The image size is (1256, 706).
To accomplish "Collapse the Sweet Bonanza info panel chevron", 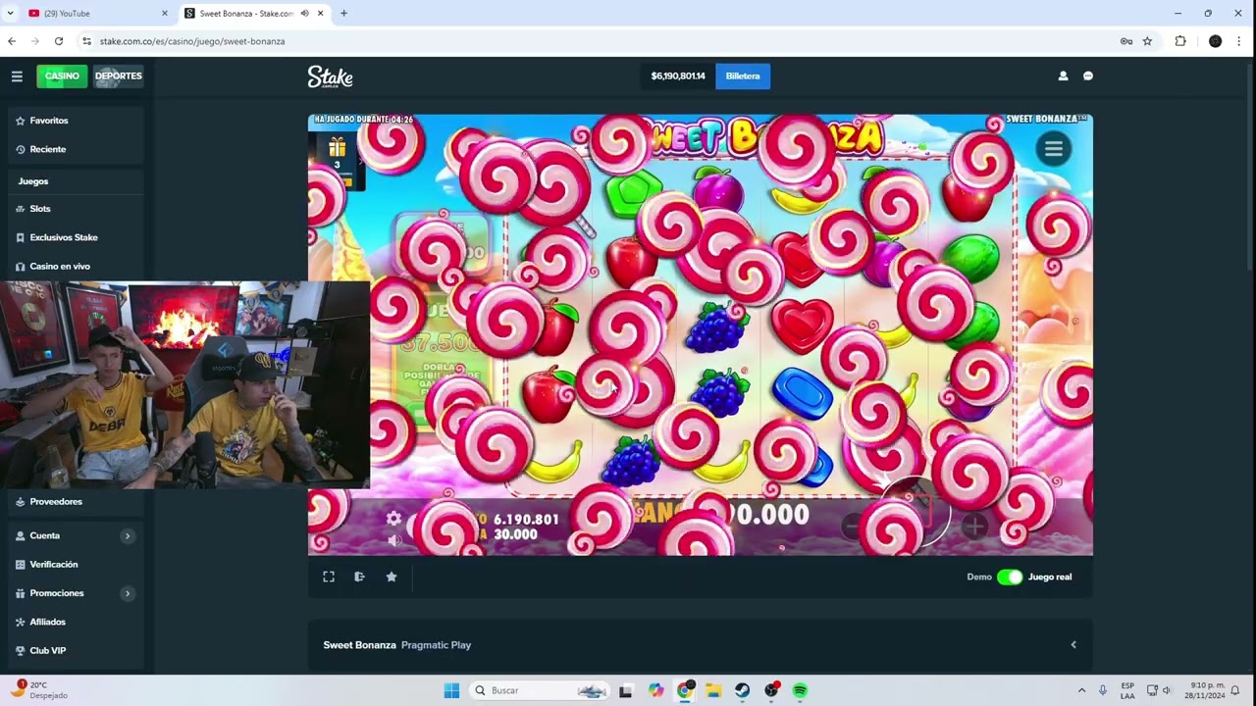I will pos(1073,645).
